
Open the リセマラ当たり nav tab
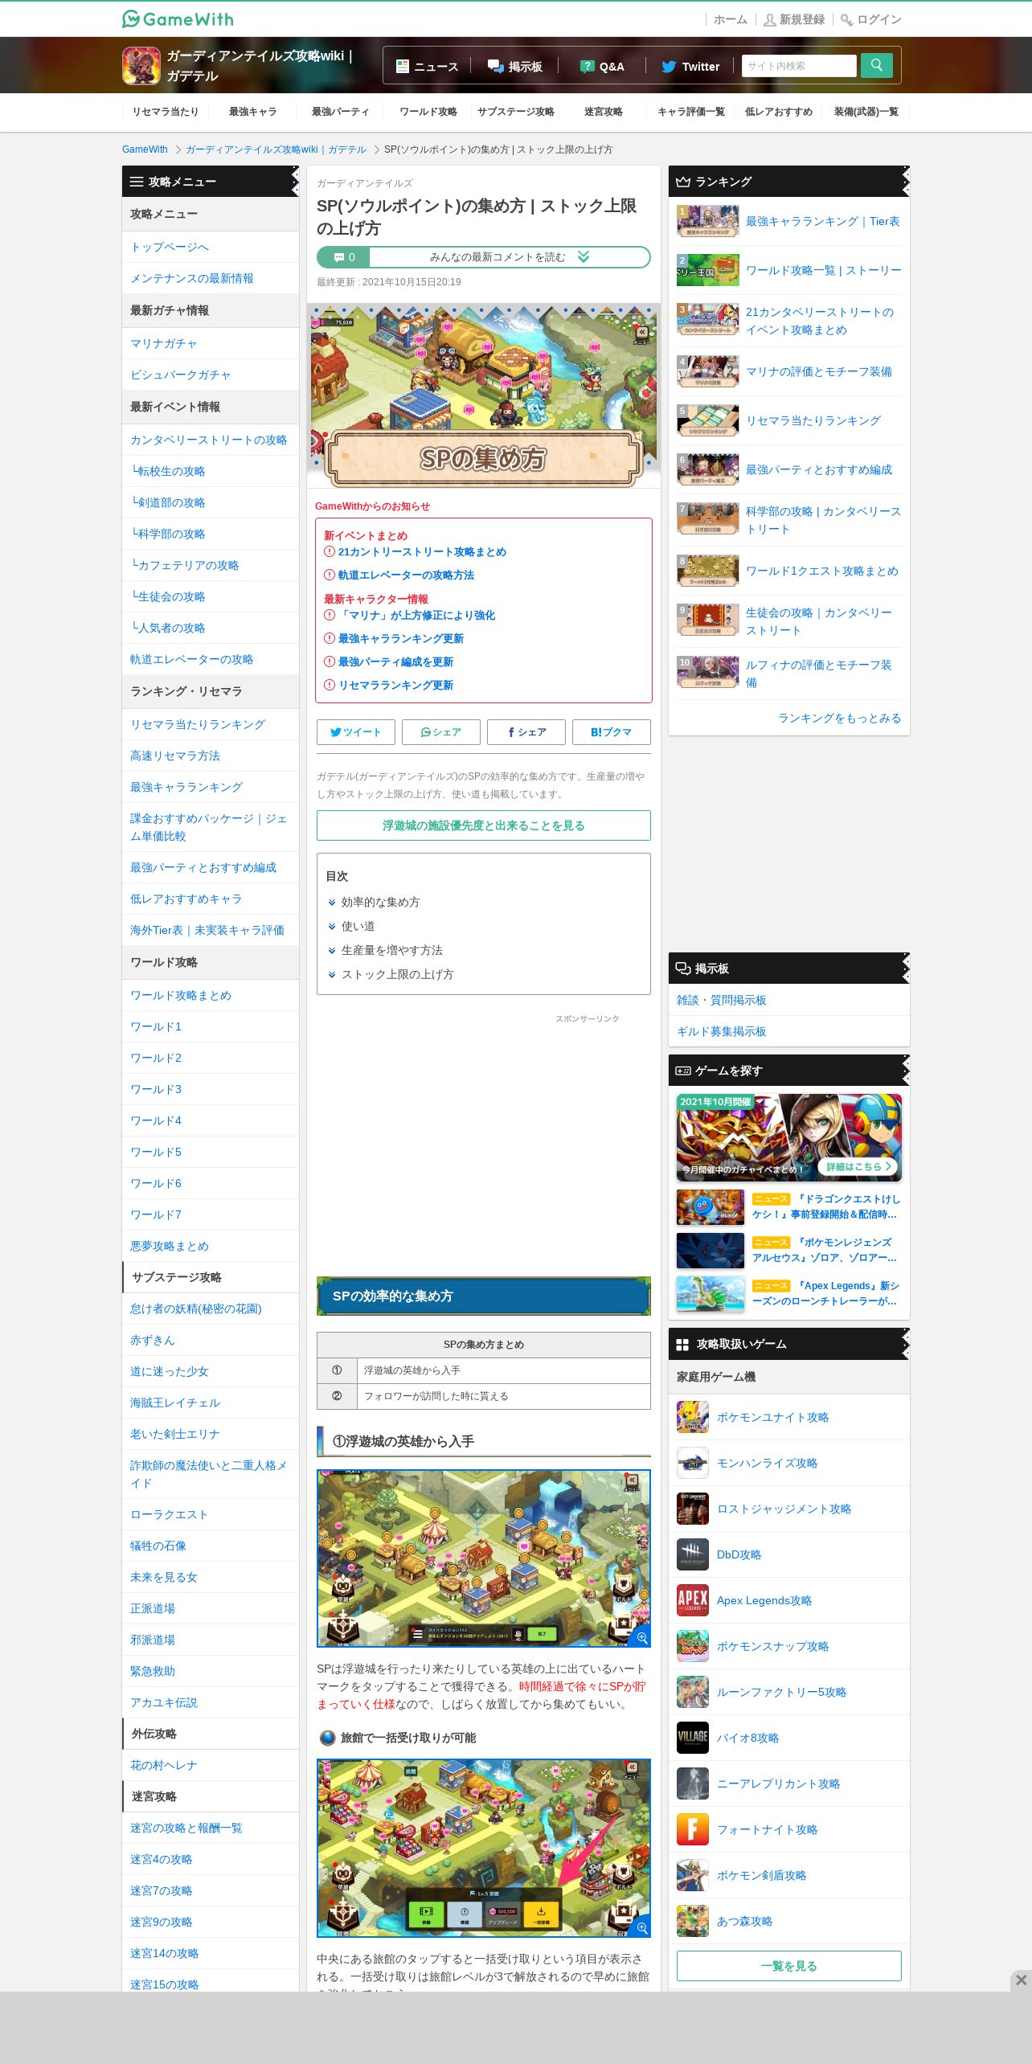[166, 112]
